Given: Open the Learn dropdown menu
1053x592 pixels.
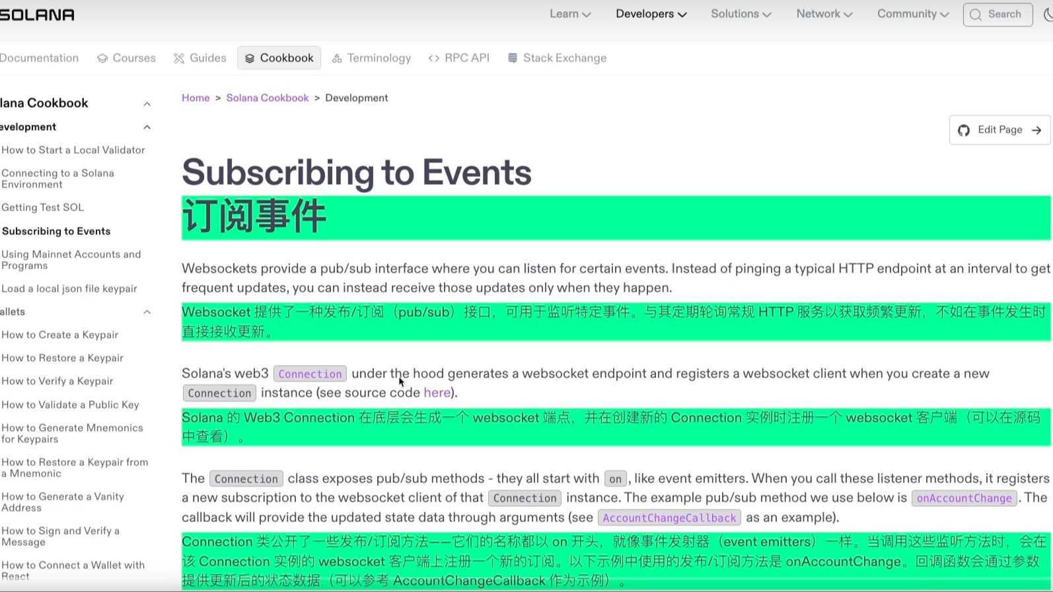Looking at the screenshot, I should pyautogui.click(x=570, y=14).
